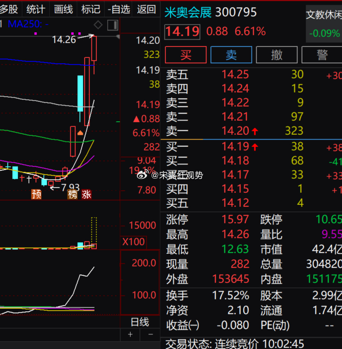Click the magenta marker dot at chart top left
342x349 pixels.
pyautogui.click(x=36, y=33)
